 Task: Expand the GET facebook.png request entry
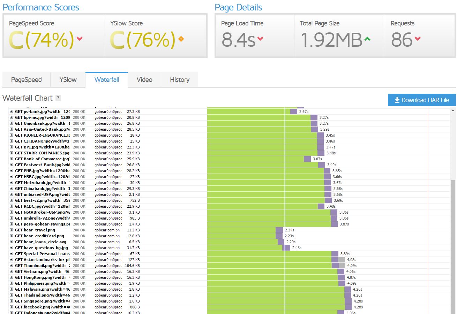click(x=11, y=307)
